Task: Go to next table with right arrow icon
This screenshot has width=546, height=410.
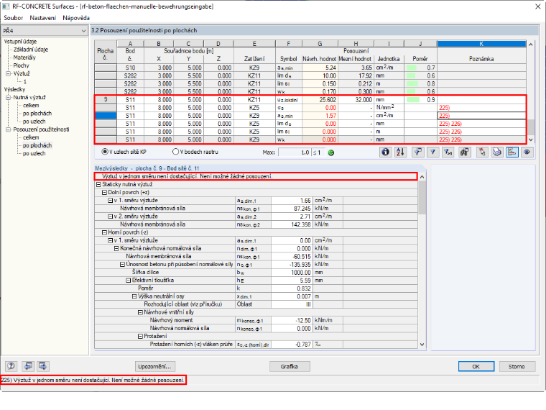Action: click(43, 366)
